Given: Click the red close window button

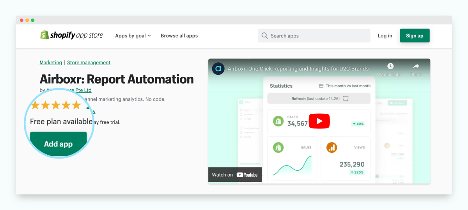Looking at the screenshot, I should tap(21, 20).
